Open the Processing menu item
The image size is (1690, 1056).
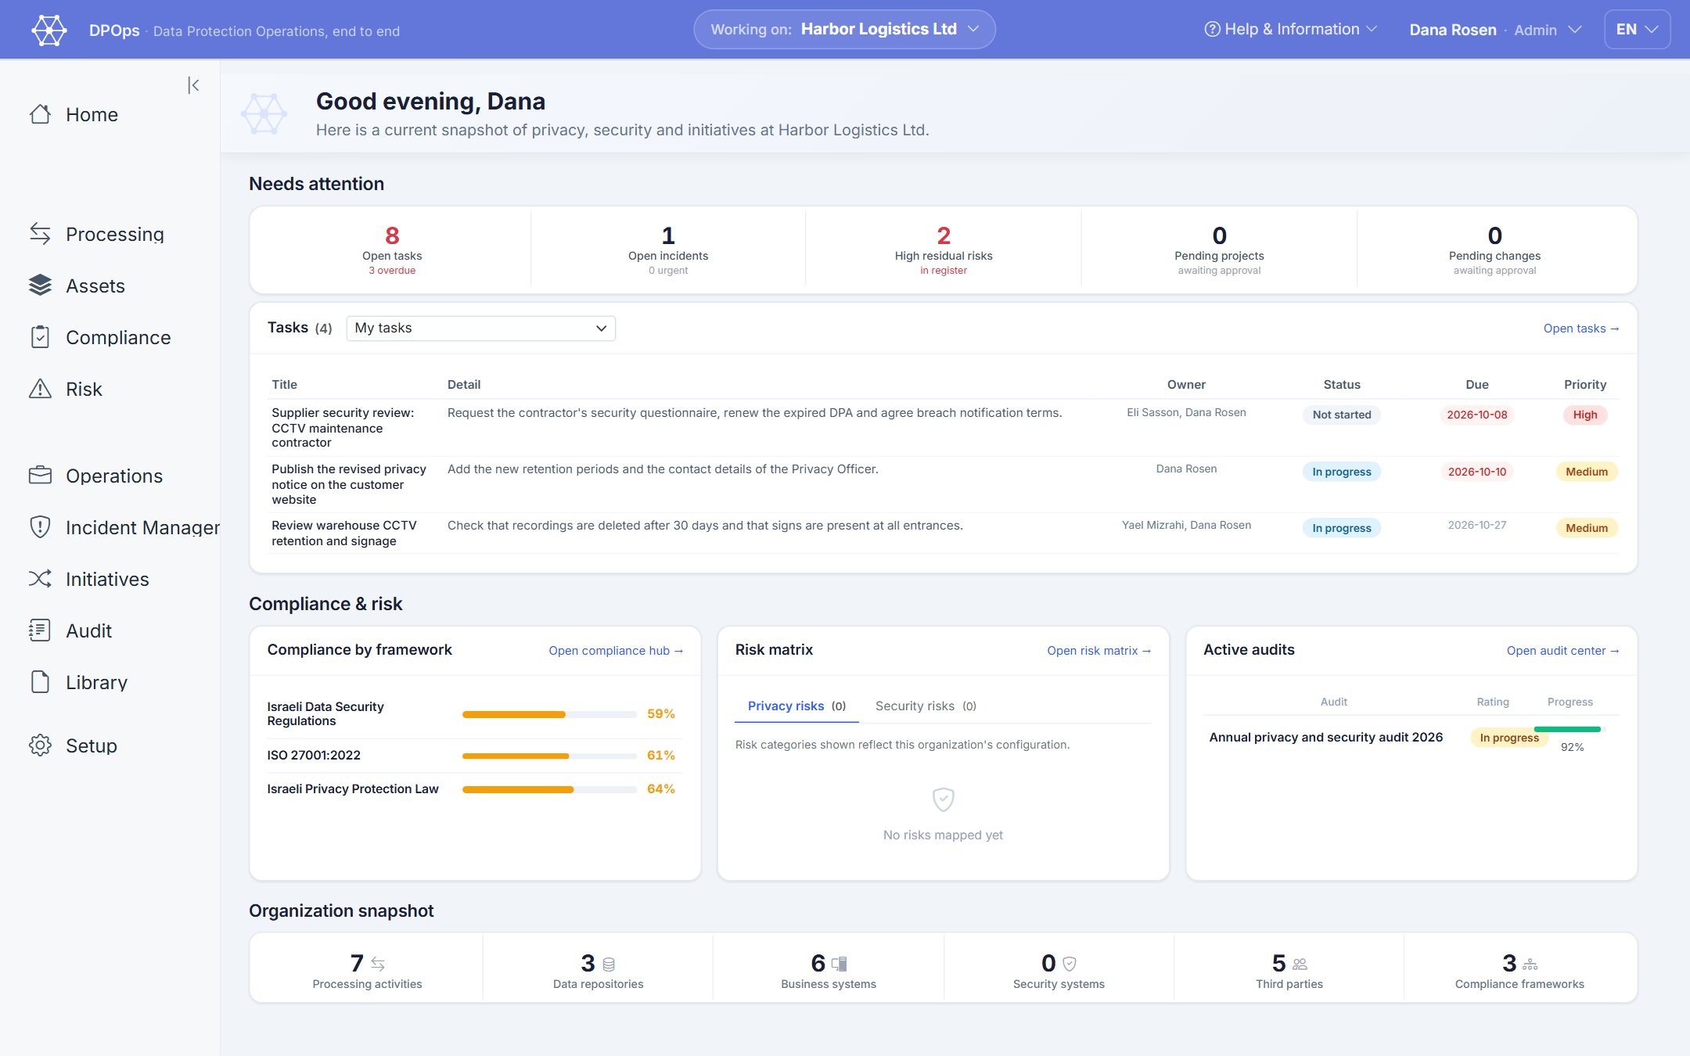pos(115,233)
